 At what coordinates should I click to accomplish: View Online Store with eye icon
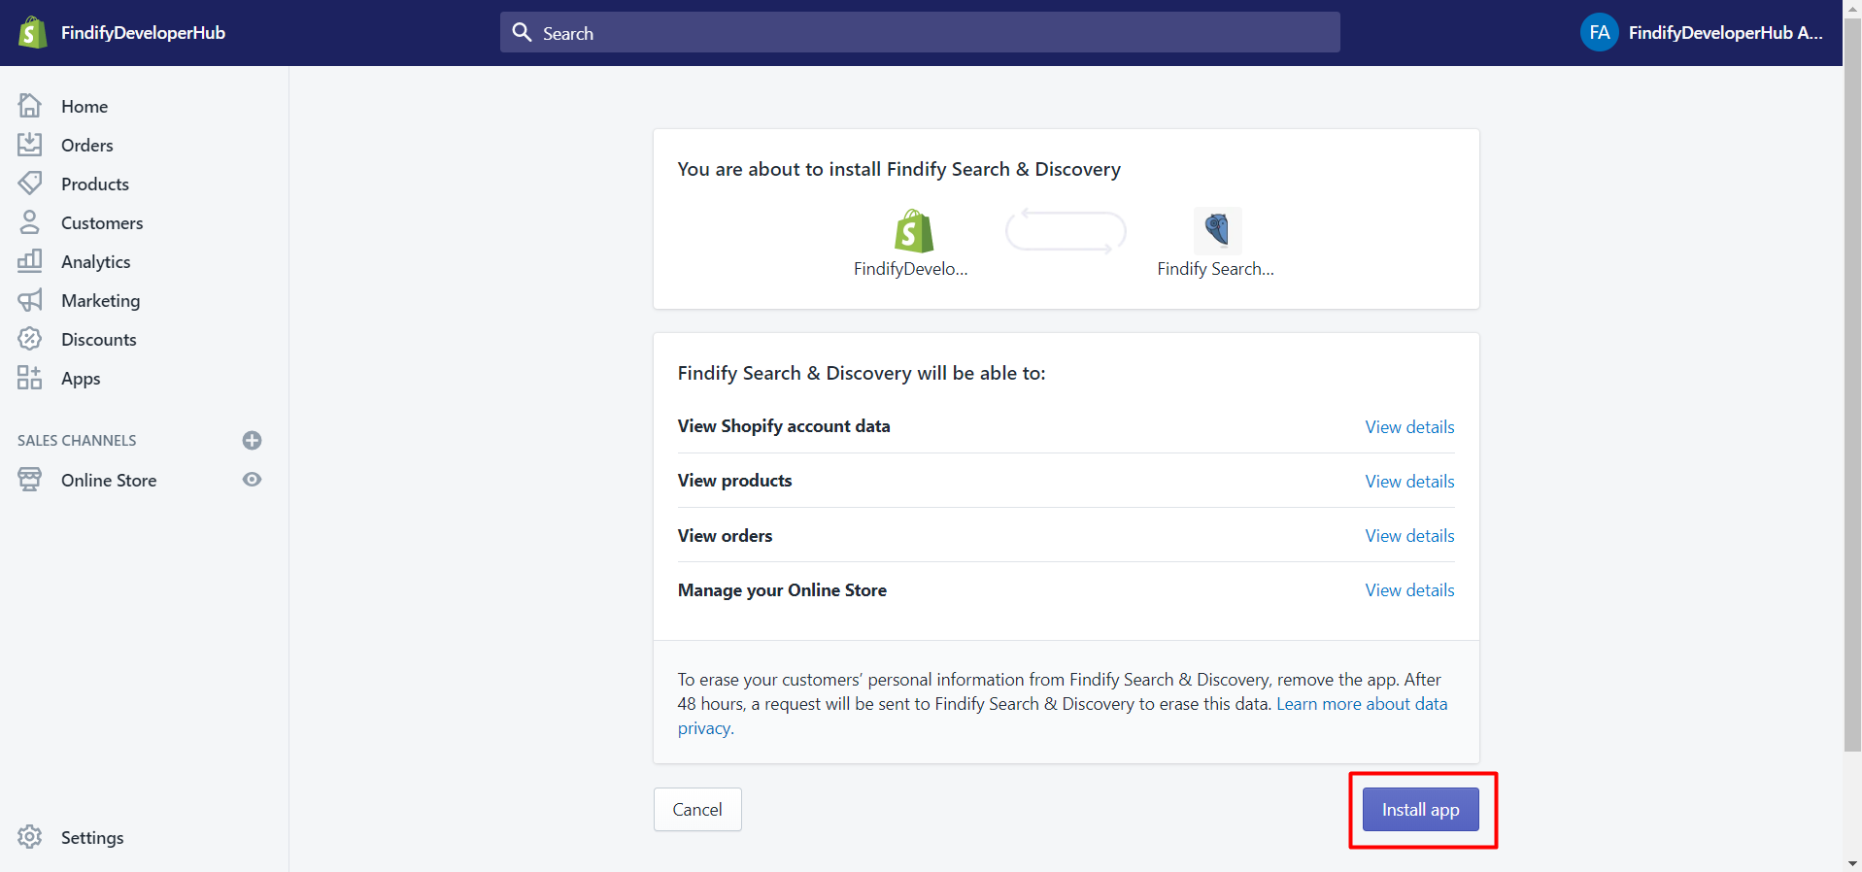pyautogui.click(x=252, y=480)
